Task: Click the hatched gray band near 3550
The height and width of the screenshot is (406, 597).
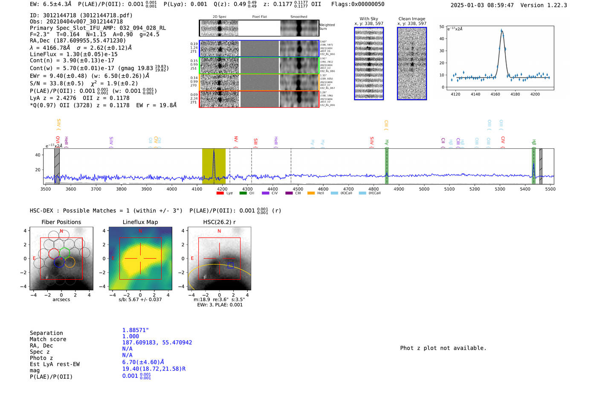Action: click(x=57, y=166)
